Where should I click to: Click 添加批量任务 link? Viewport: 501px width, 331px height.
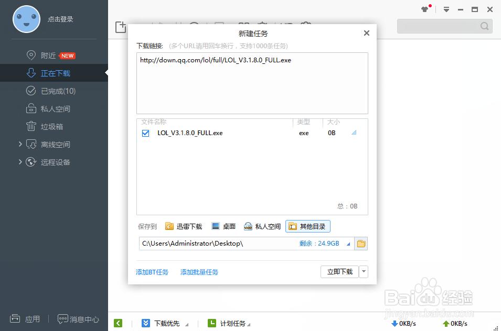[x=199, y=272]
